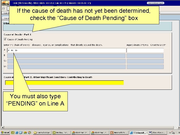Click the Line B approximate interval field
180x135 pixels.
pyautogui.click(x=145, y=56)
